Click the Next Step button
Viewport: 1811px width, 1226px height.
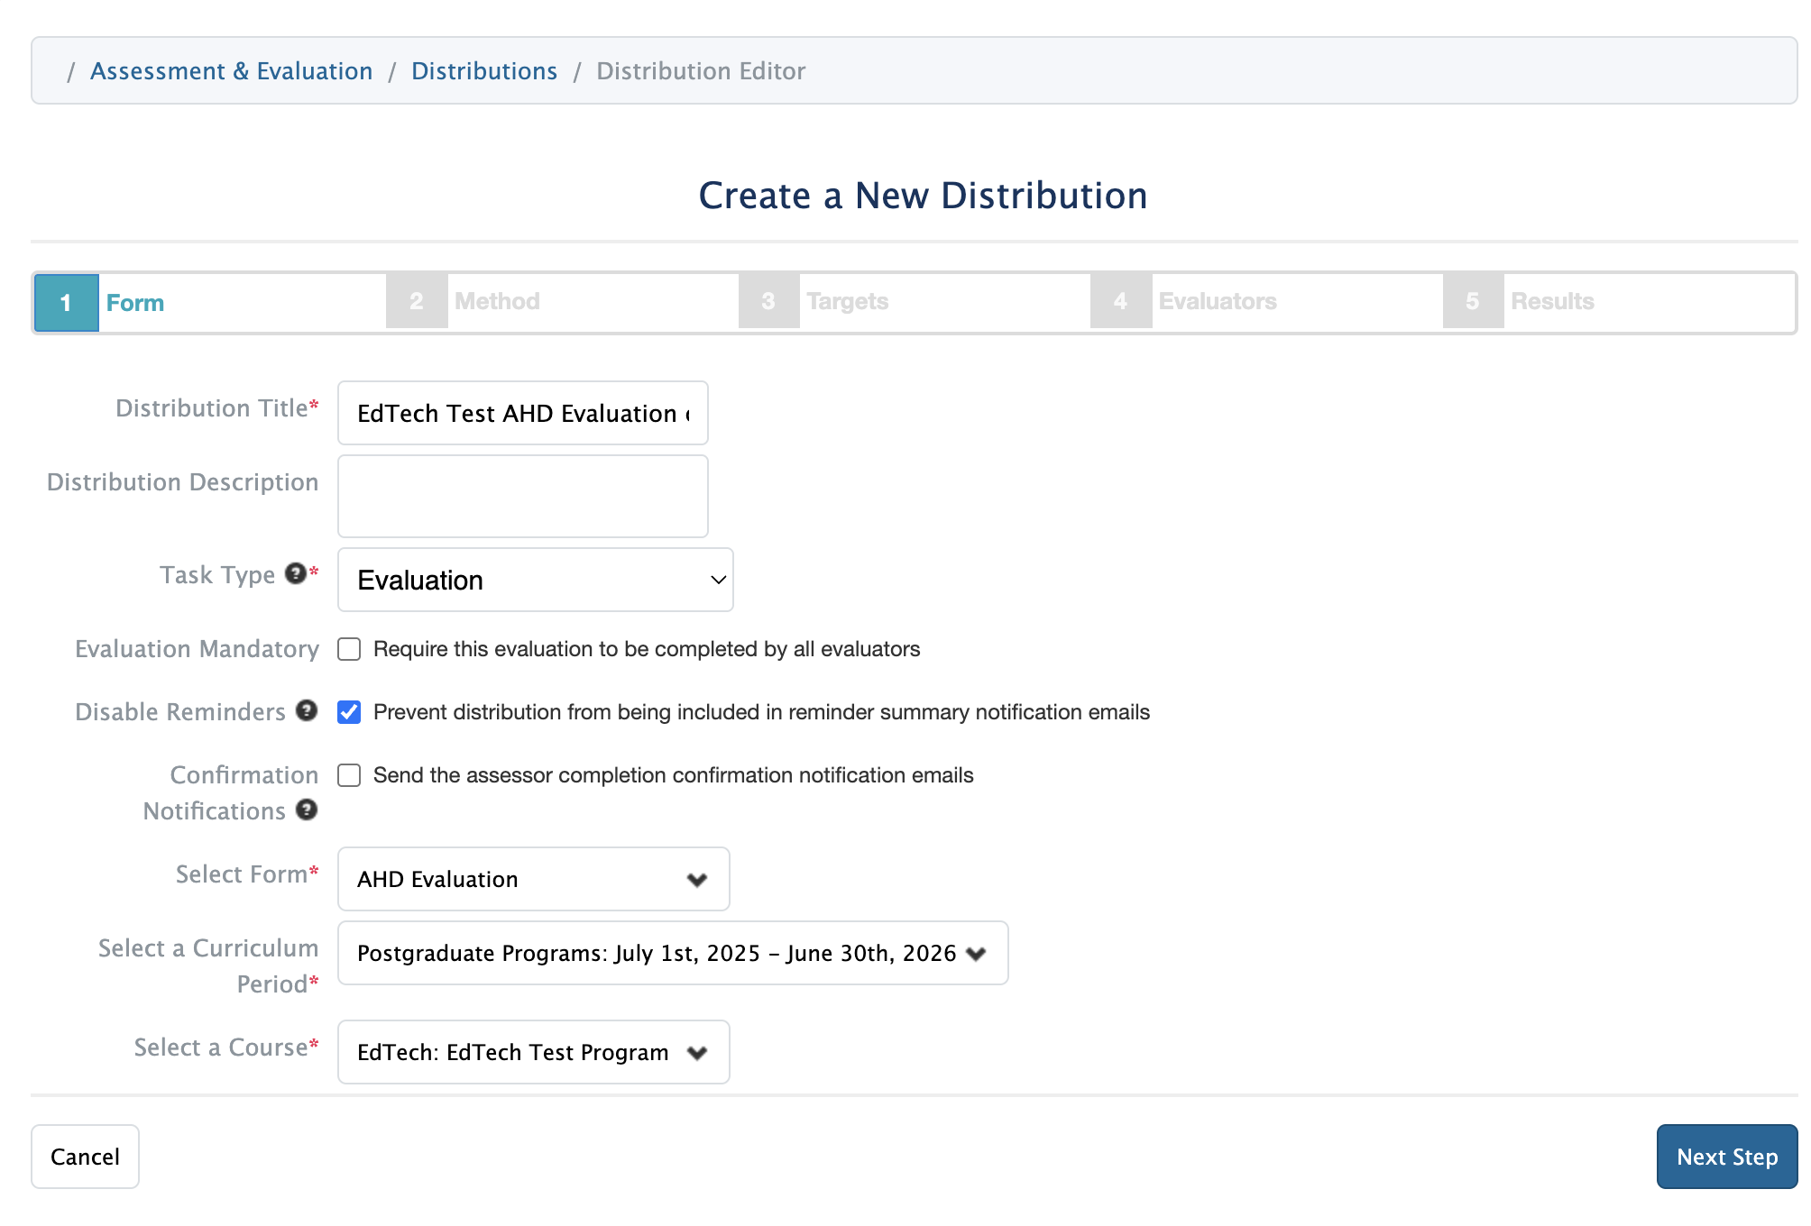(1726, 1157)
